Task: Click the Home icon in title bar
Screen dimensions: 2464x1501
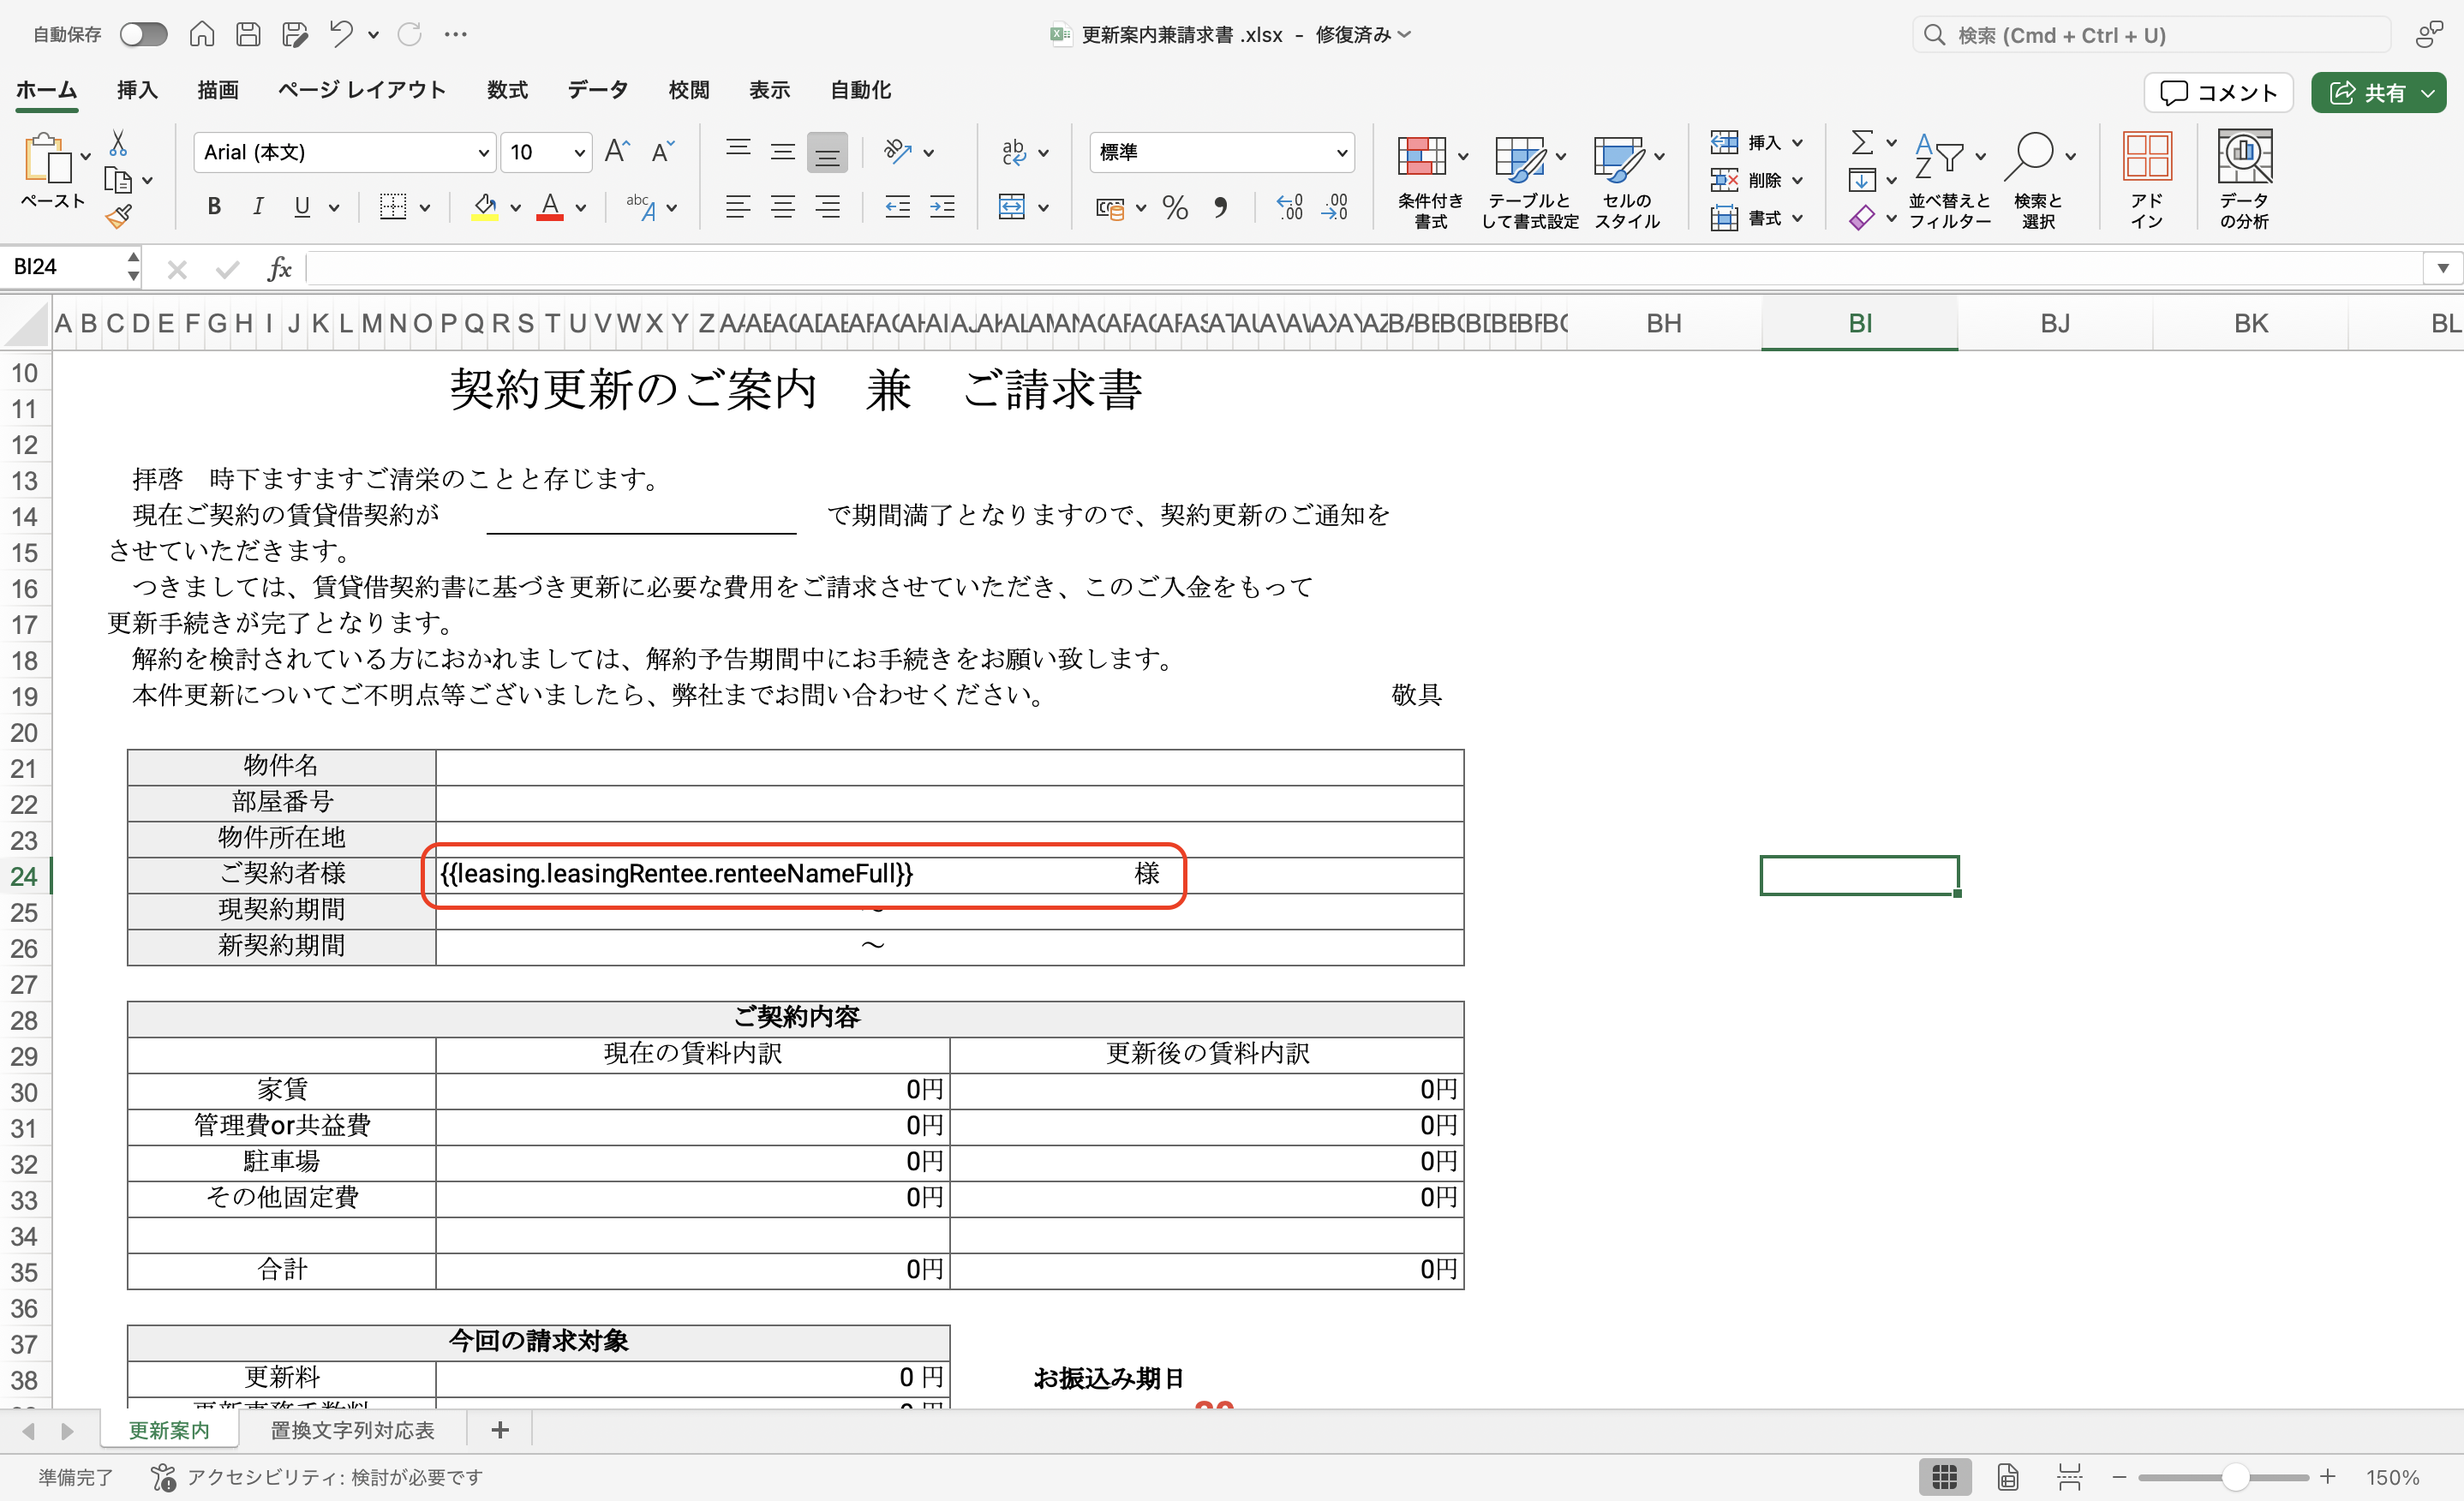Action: tap(202, 35)
